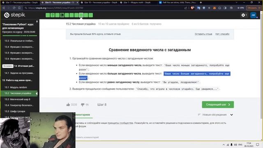Screen dimensions: 263x148
Task: Select lesson 15.2 Числовая угадайка
Action: click(x=19, y=93)
